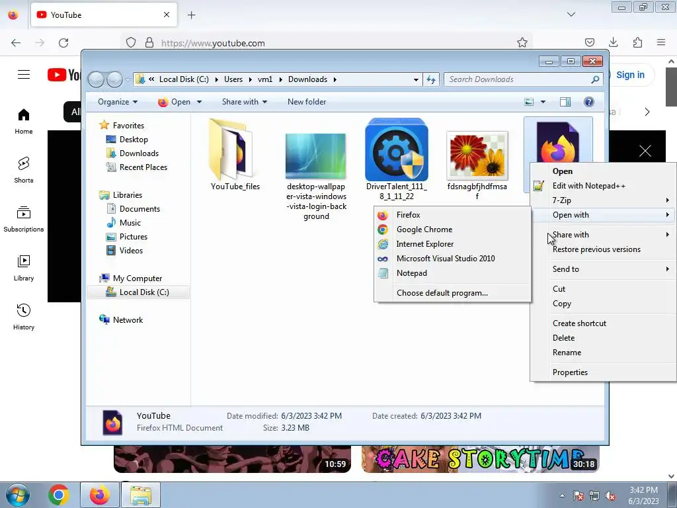Toggle the preview pane icon
The image size is (677, 508).
565,102
